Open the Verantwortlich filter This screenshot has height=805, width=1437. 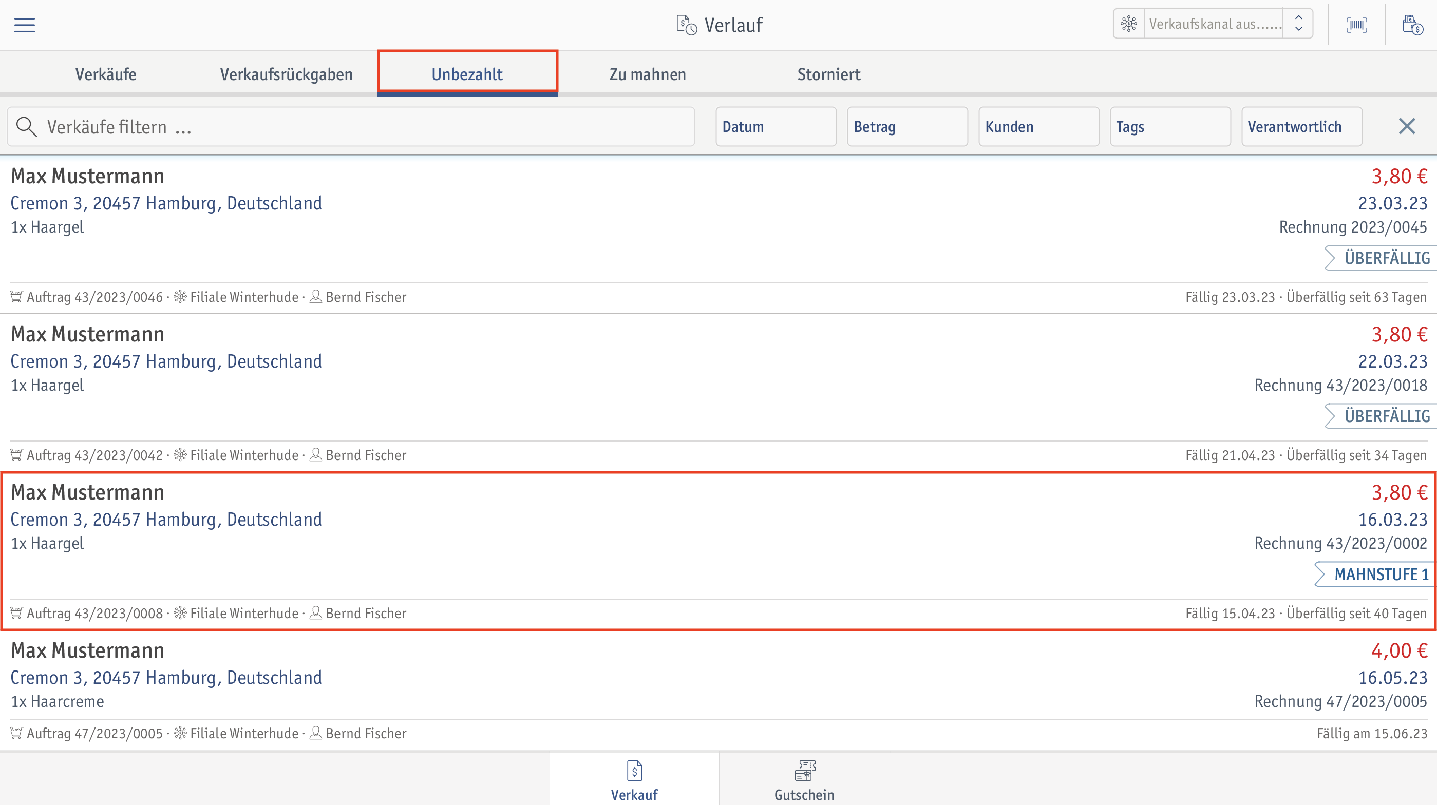point(1302,126)
